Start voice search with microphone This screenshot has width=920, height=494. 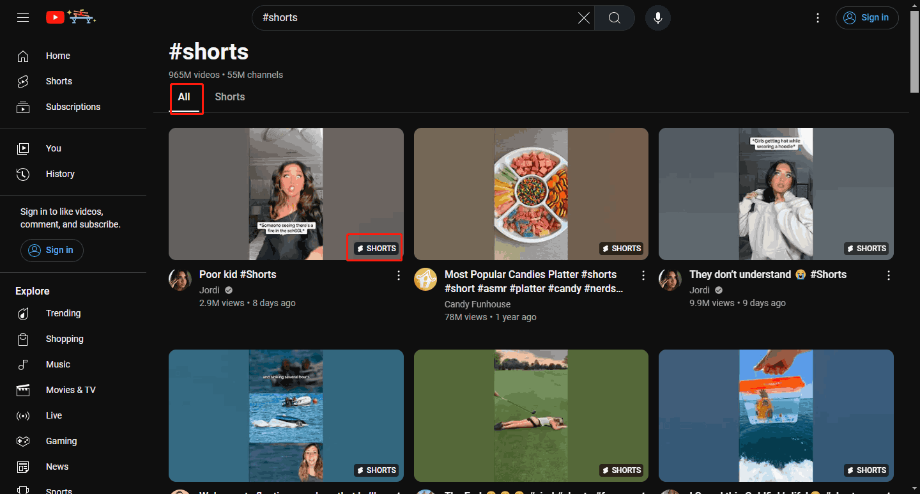657,18
